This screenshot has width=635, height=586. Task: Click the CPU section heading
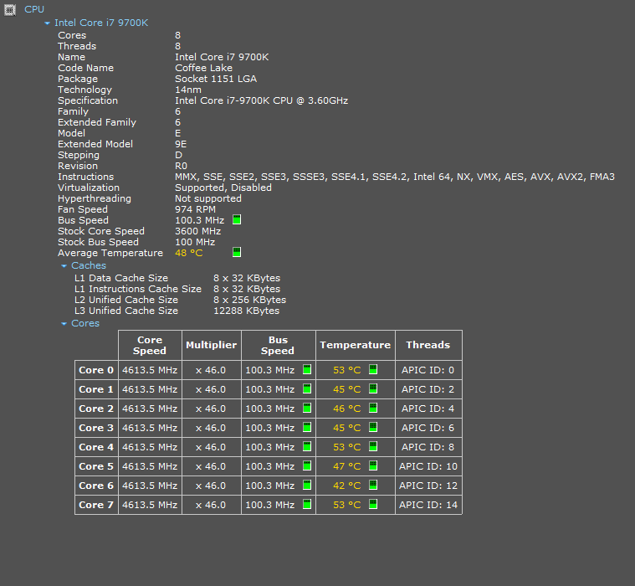point(34,9)
